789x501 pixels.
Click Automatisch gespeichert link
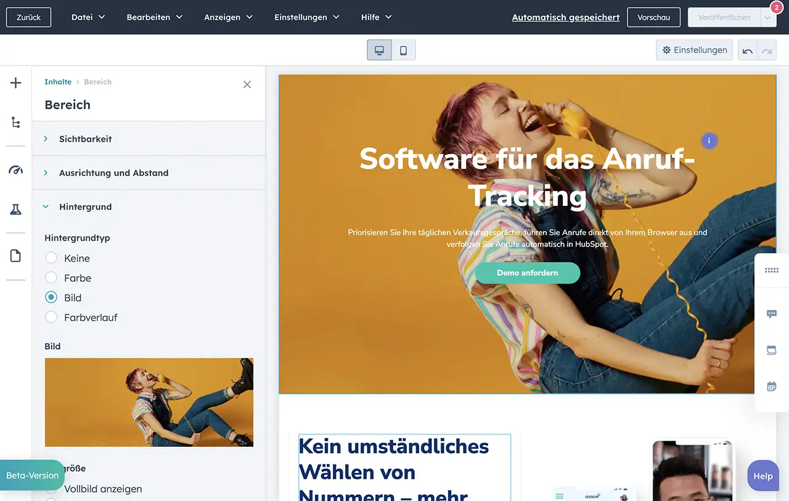(566, 17)
